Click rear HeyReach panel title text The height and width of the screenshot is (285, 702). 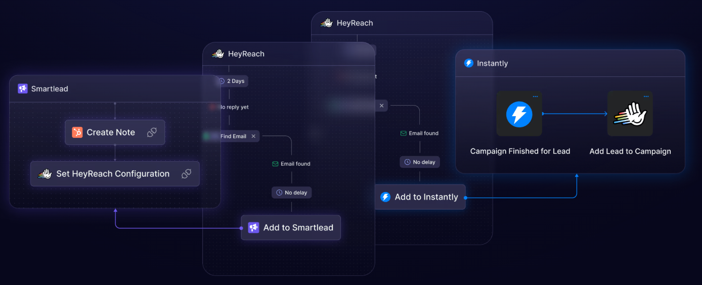click(355, 23)
